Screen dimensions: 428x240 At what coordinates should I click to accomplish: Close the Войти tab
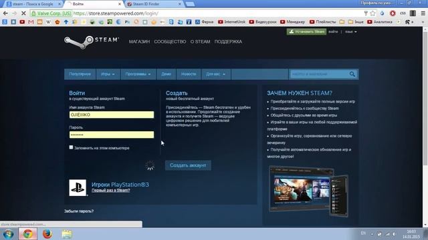tap(119, 4)
